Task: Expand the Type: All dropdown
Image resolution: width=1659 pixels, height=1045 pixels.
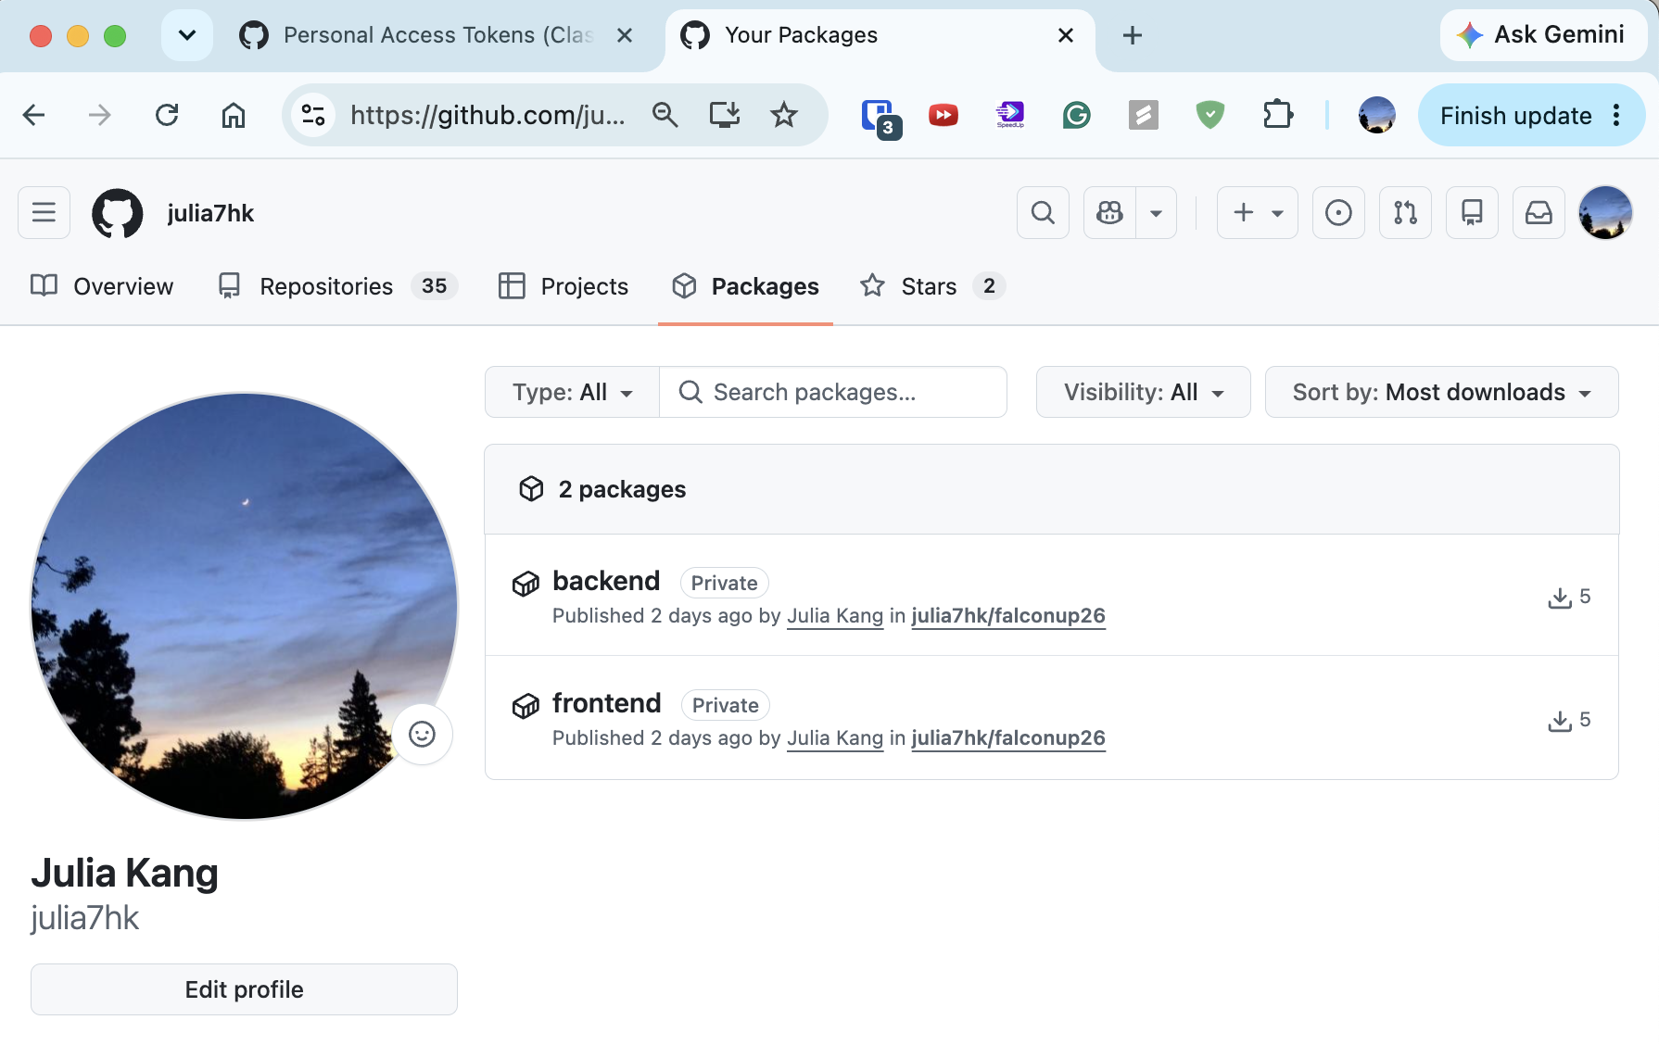Action: pos(572,392)
